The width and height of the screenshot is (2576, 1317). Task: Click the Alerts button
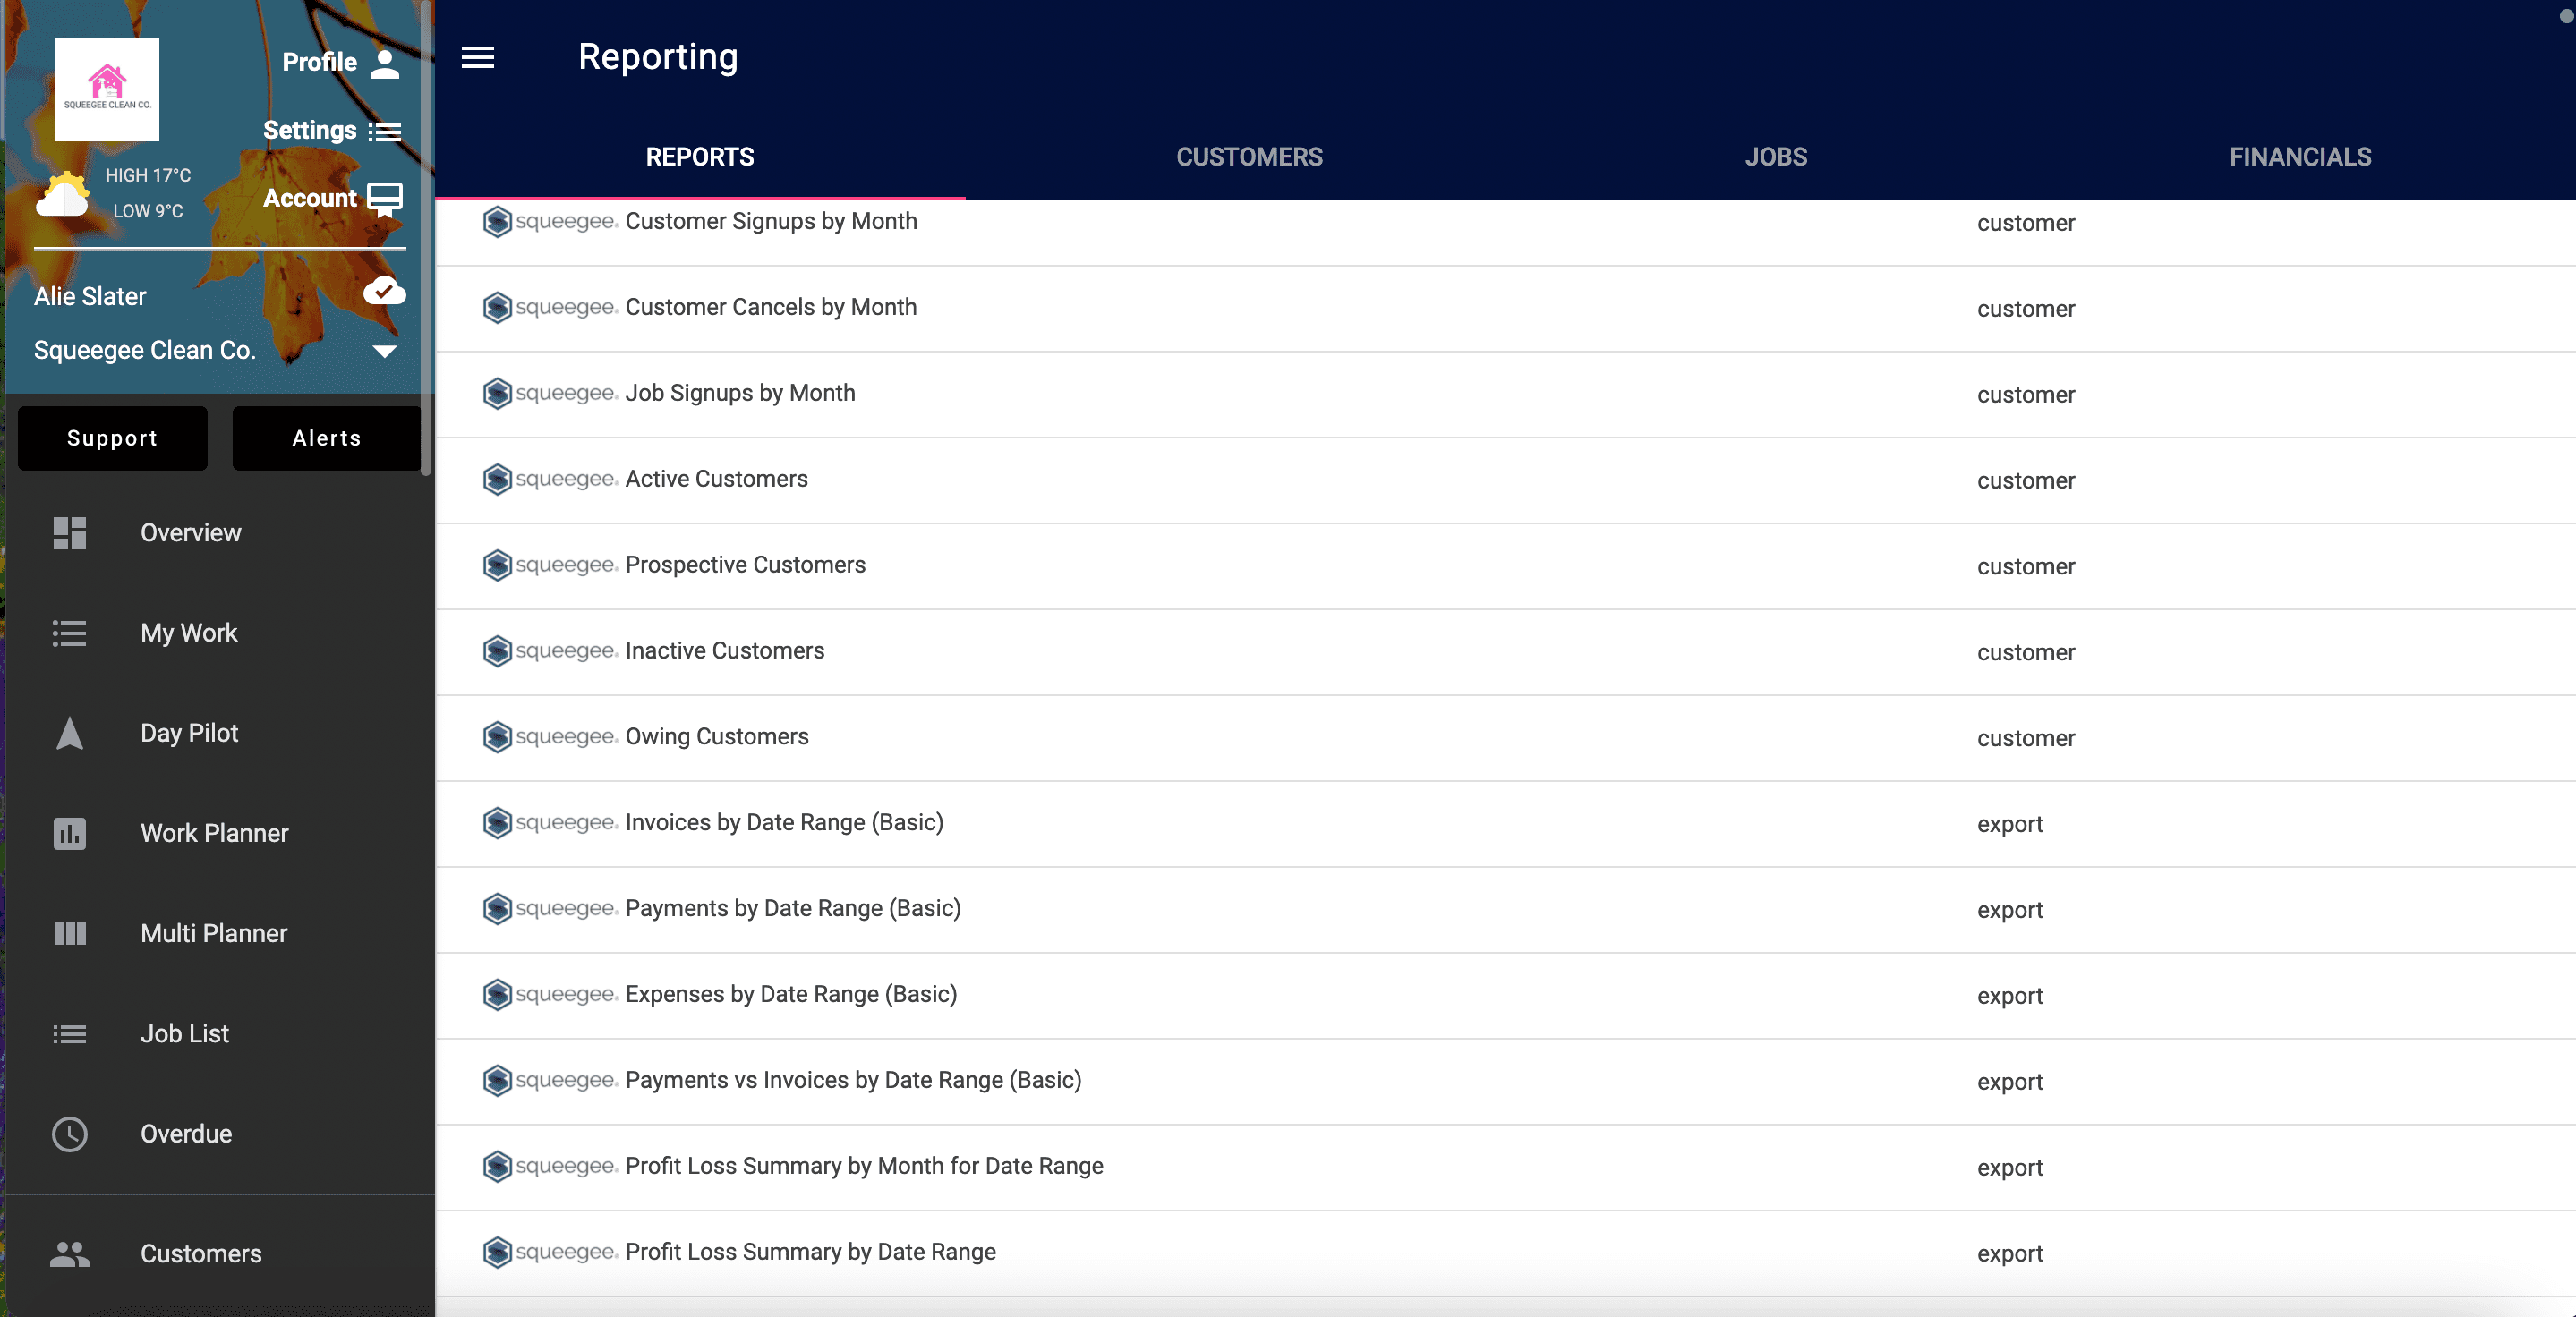click(326, 438)
